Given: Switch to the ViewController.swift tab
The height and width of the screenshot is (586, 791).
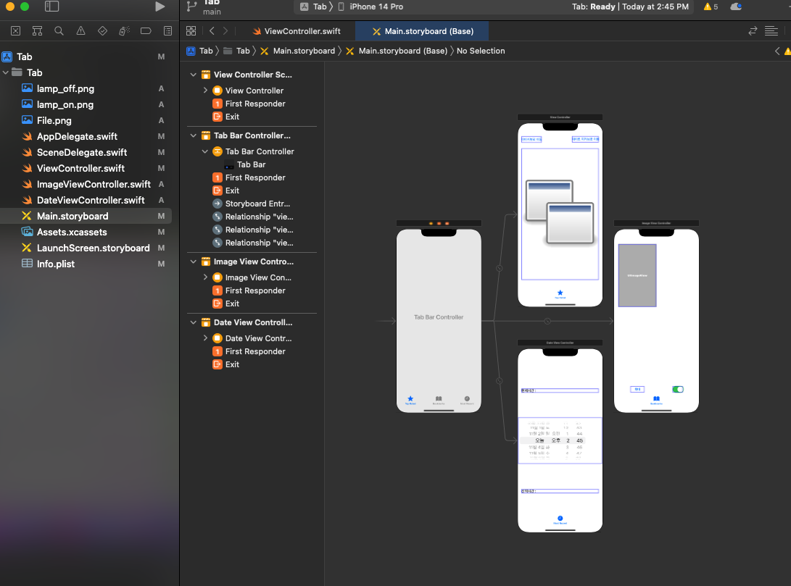Looking at the screenshot, I should pos(296,31).
